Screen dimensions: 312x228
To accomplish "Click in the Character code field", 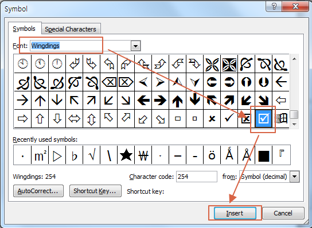I will 197,177.
